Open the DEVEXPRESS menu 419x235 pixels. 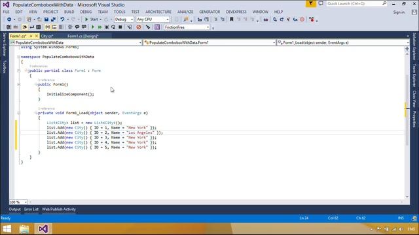pyautogui.click(x=236, y=12)
